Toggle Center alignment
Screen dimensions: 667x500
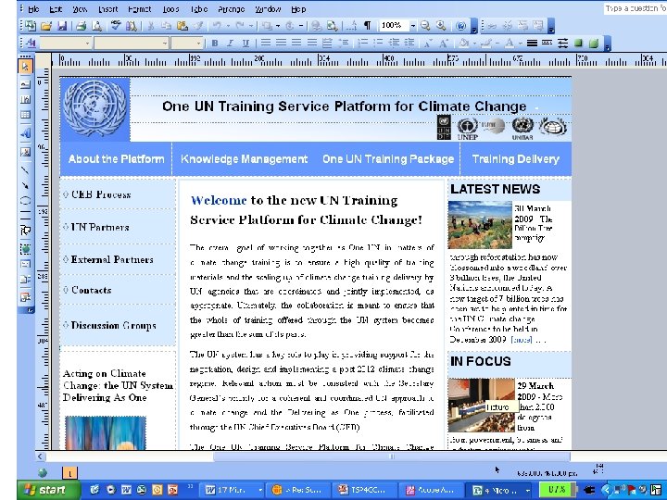pyautogui.click(x=281, y=43)
